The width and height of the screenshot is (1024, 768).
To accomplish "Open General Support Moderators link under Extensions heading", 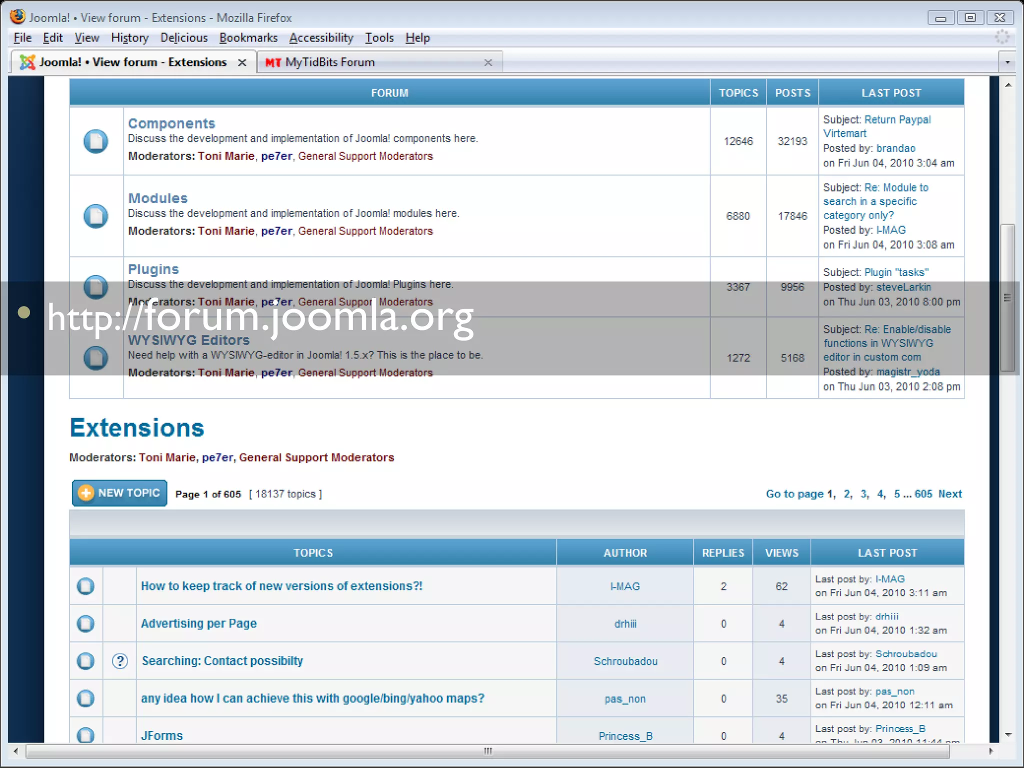I will (316, 457).
